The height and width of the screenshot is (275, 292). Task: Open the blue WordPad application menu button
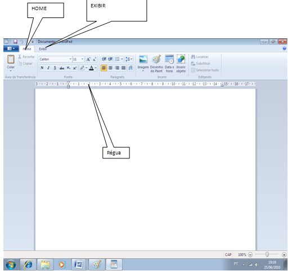(x=11, y=48)
